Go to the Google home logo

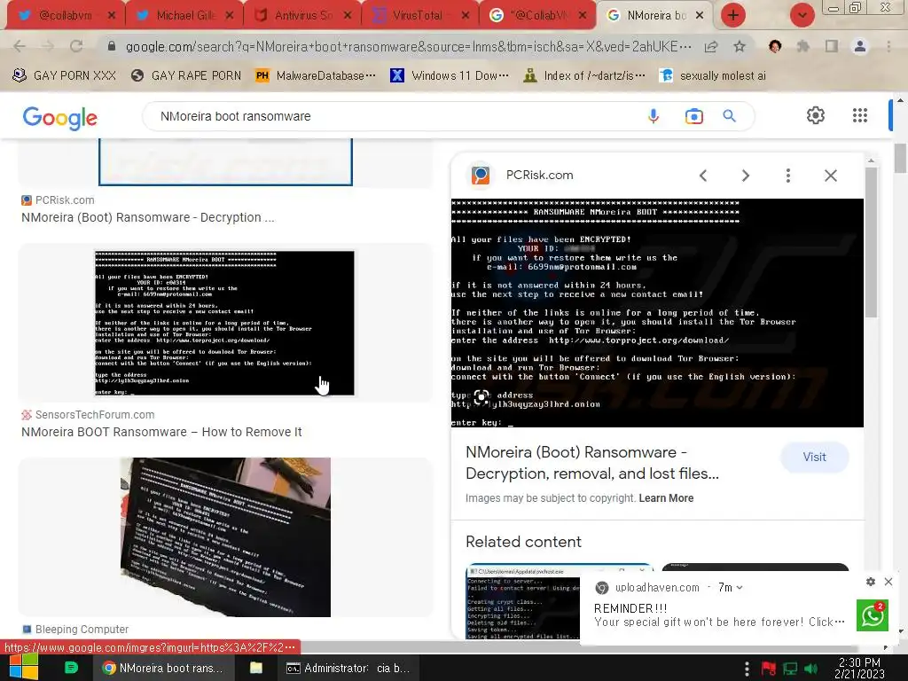coord(60,118)
